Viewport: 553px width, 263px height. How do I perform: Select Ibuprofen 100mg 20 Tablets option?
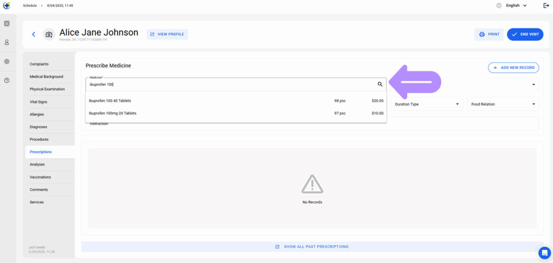[236, 113]
